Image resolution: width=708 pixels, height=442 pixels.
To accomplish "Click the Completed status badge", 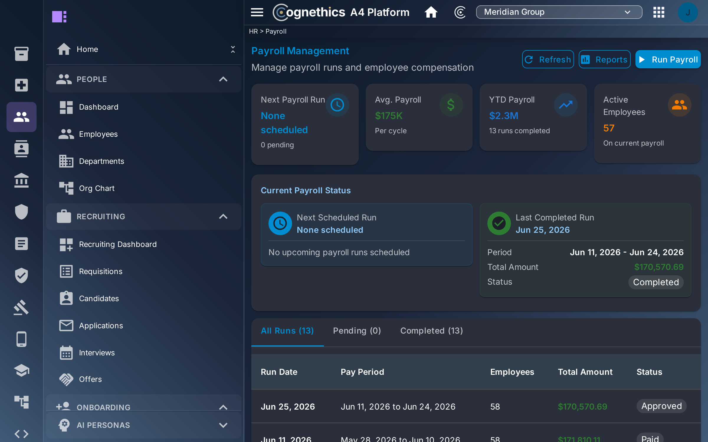I will [656, 282].
